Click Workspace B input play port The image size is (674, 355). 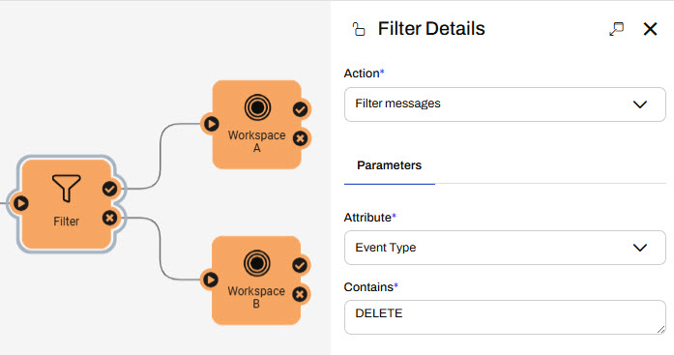(x=210, y=280)
